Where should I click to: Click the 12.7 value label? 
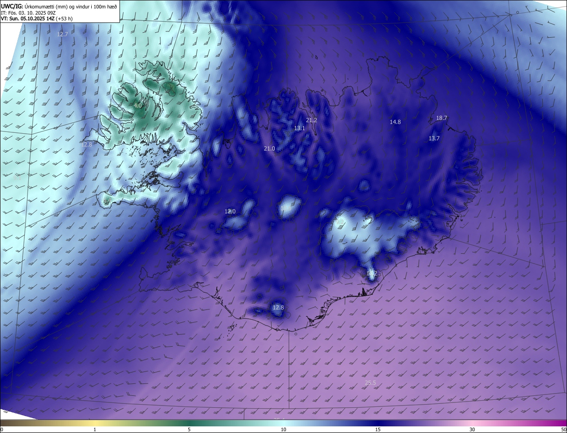click(63, 34)
